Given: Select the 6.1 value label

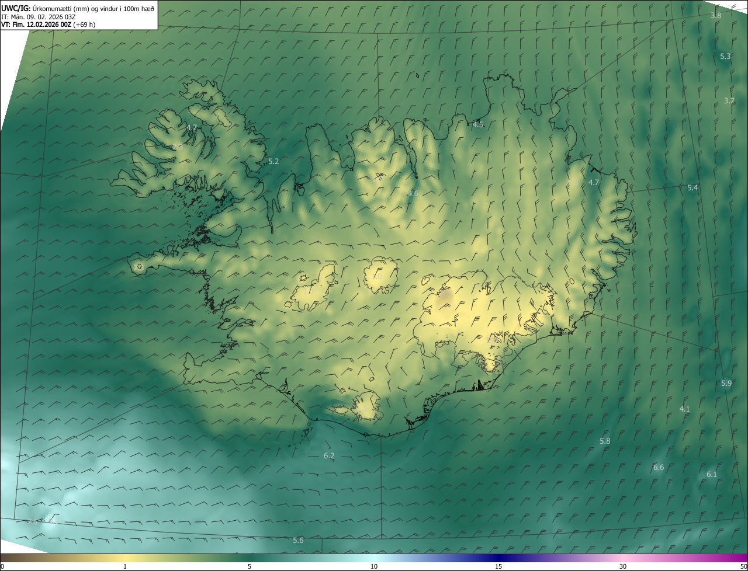Looking at the screenshot, I should tap(712, 474).
